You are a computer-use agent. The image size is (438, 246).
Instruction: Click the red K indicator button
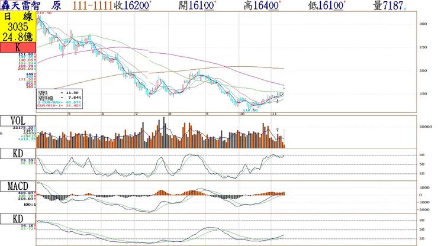coord(18,47)
